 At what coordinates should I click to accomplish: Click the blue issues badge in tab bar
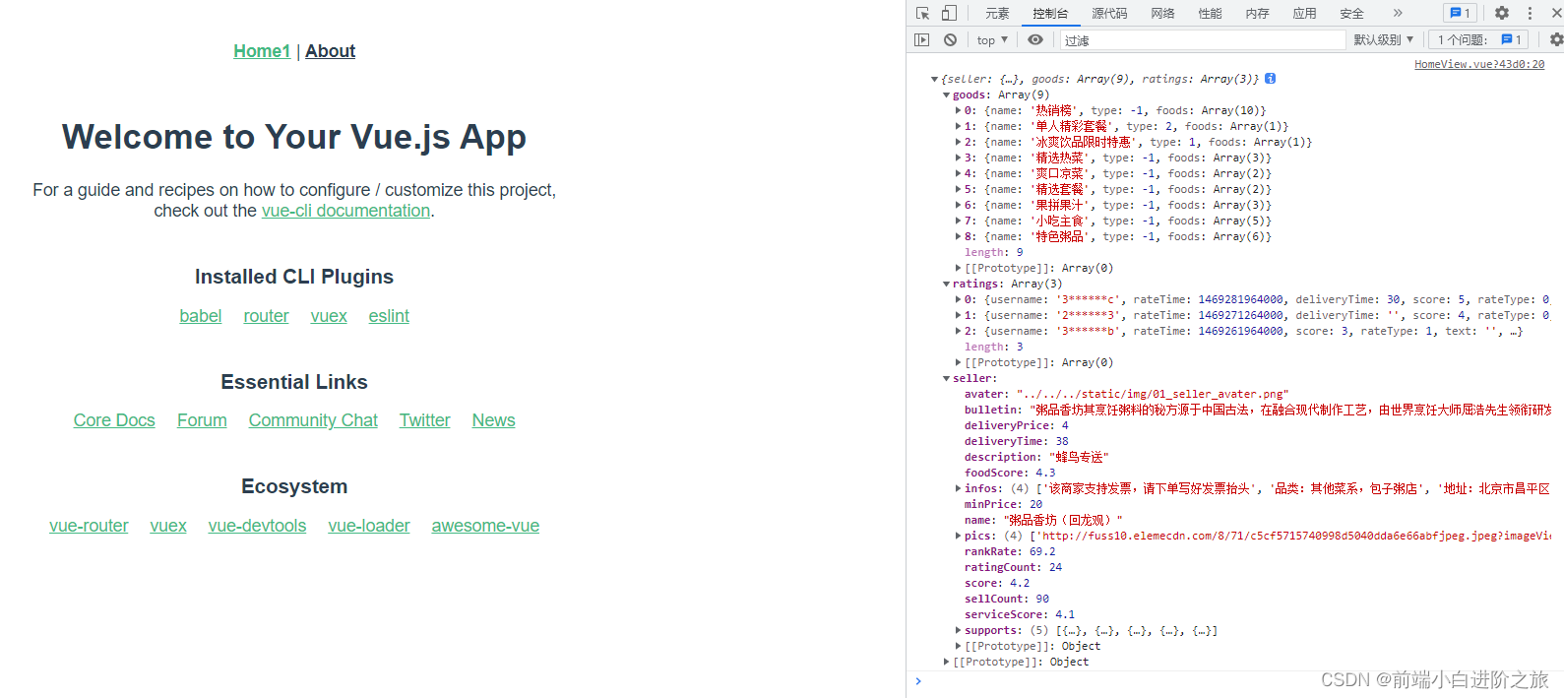coord(1461,13)
